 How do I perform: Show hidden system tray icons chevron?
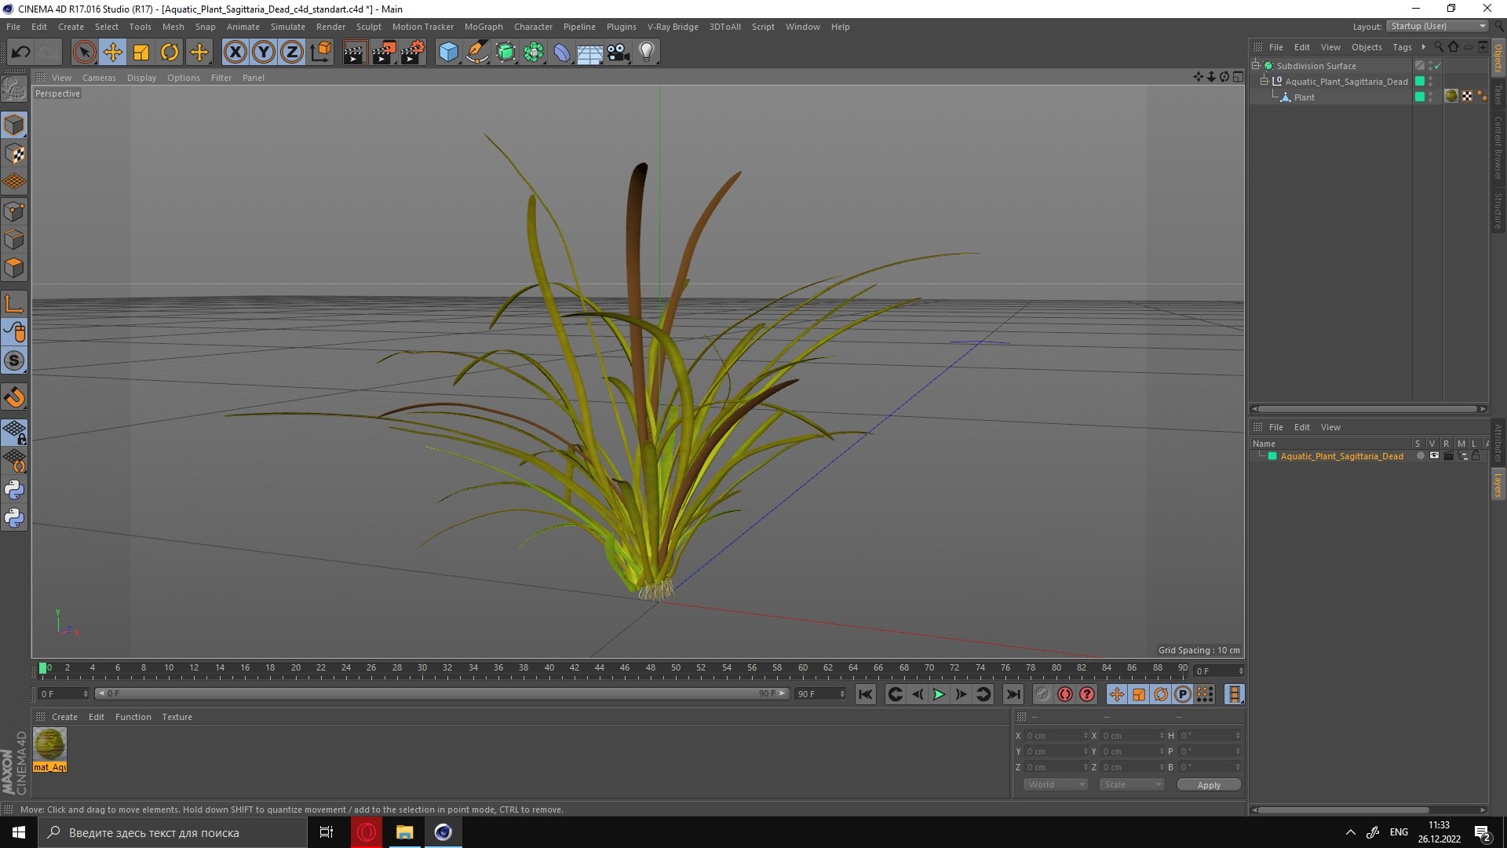click(x=1350, y=832)
